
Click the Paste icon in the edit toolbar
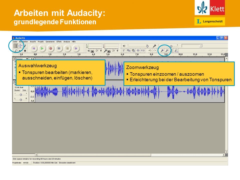(133, 50)
